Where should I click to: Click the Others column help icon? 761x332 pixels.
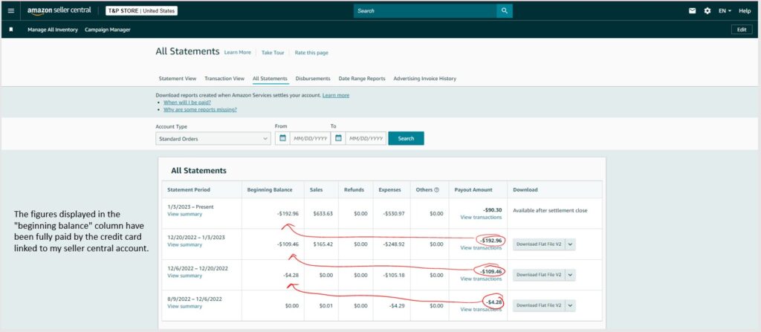click(x=436, y=189)
